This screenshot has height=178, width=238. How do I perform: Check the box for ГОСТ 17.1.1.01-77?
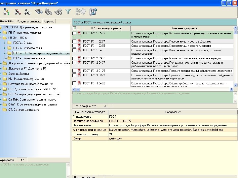tap(74, 33)
